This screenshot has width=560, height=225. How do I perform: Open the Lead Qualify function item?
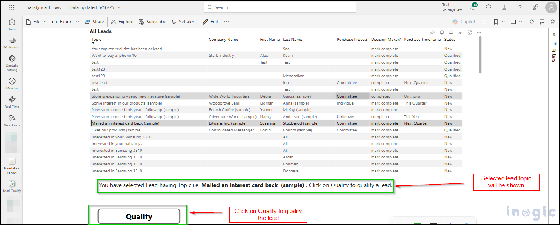point(12,187)
